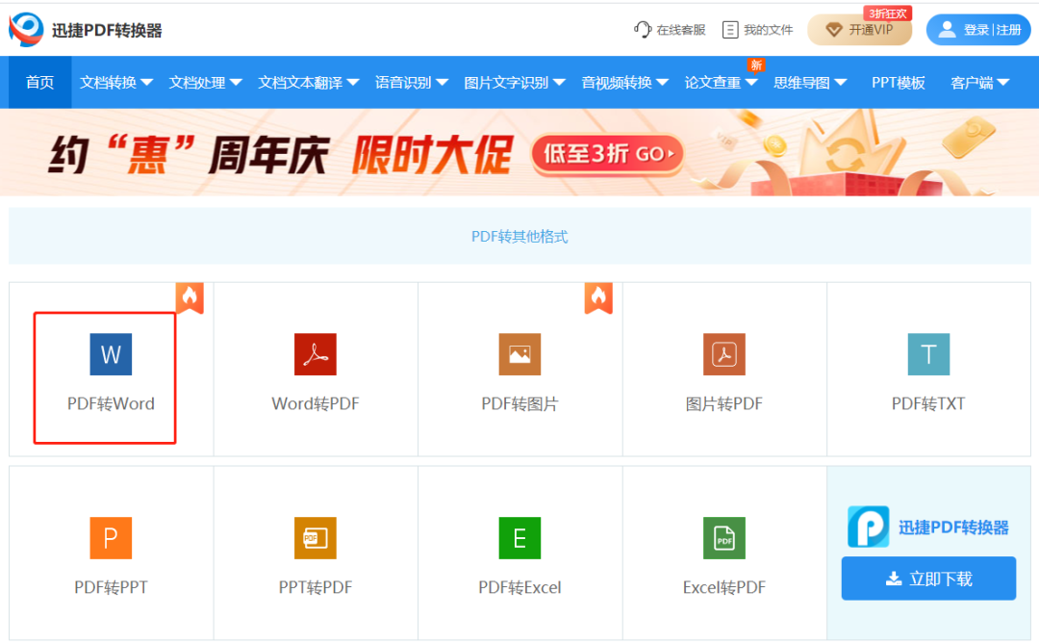Go to the 首页 tab
The width and height of the screenshot is (1039, 644).
pyautogui.click(x=39, y=82)
